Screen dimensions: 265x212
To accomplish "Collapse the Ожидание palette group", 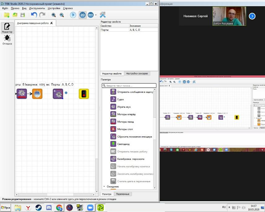I will click(104, 187).
